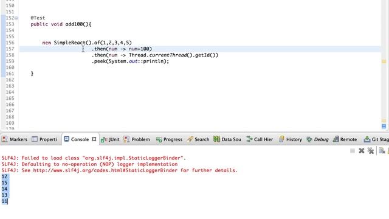Click the Debug bug icon
The width and height of the screenshot is (389, 219).
[309, 139]
